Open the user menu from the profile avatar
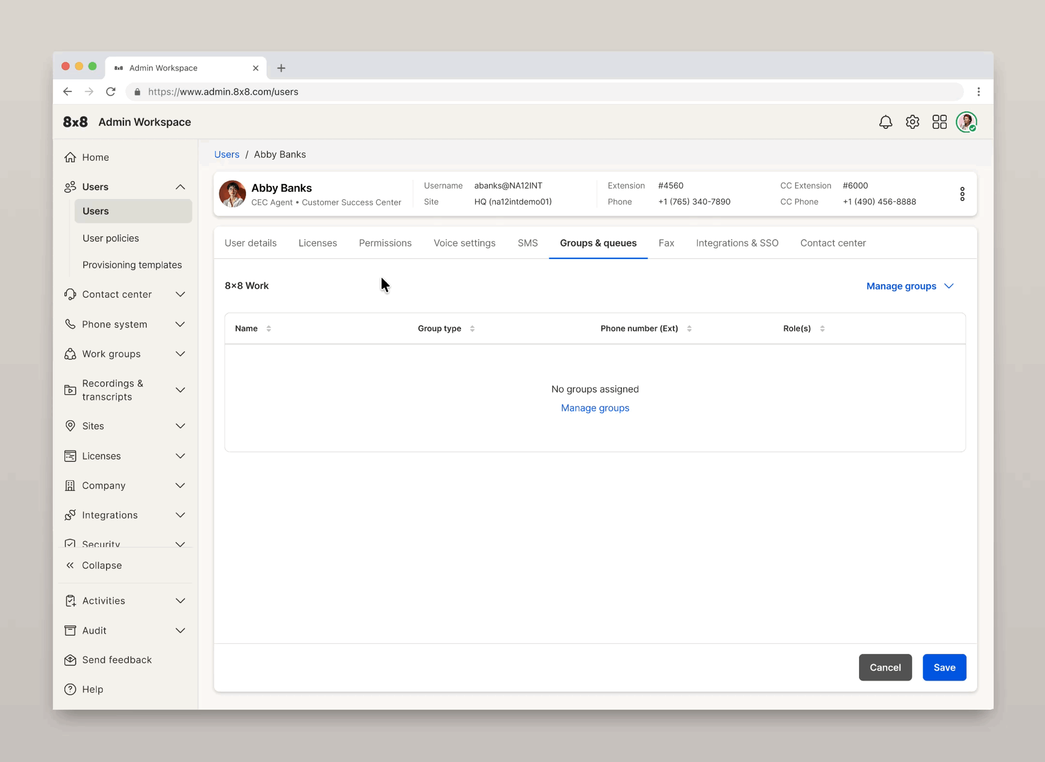Screen dimensions: 1045x762 [966, 122]
